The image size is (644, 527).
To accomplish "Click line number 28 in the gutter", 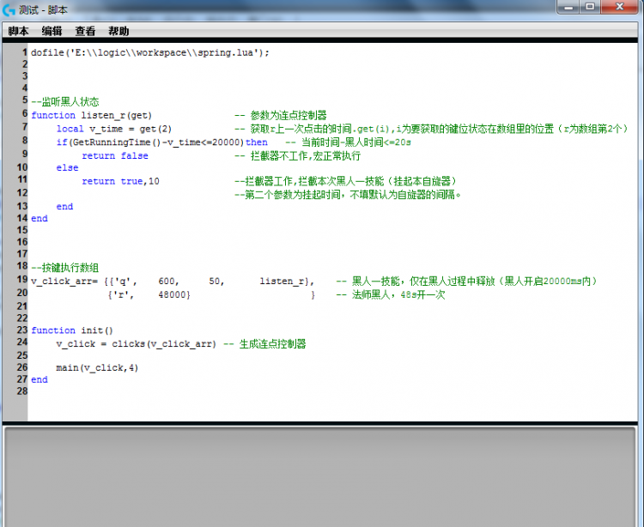I will point(21,391).
